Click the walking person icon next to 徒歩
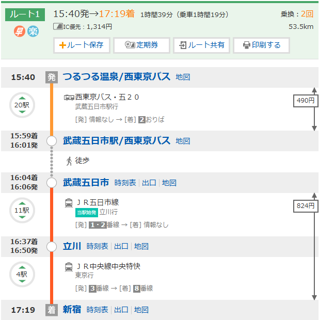Viewport: 319px width, 320px height. click(x=69, y=161)
